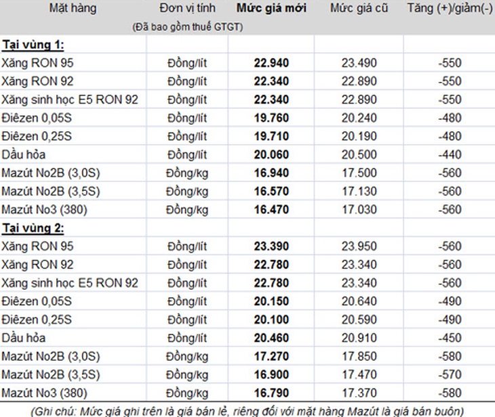
Task: Click old price 17.030 cell
Action: pyautogui.click(x=359, y=210)
